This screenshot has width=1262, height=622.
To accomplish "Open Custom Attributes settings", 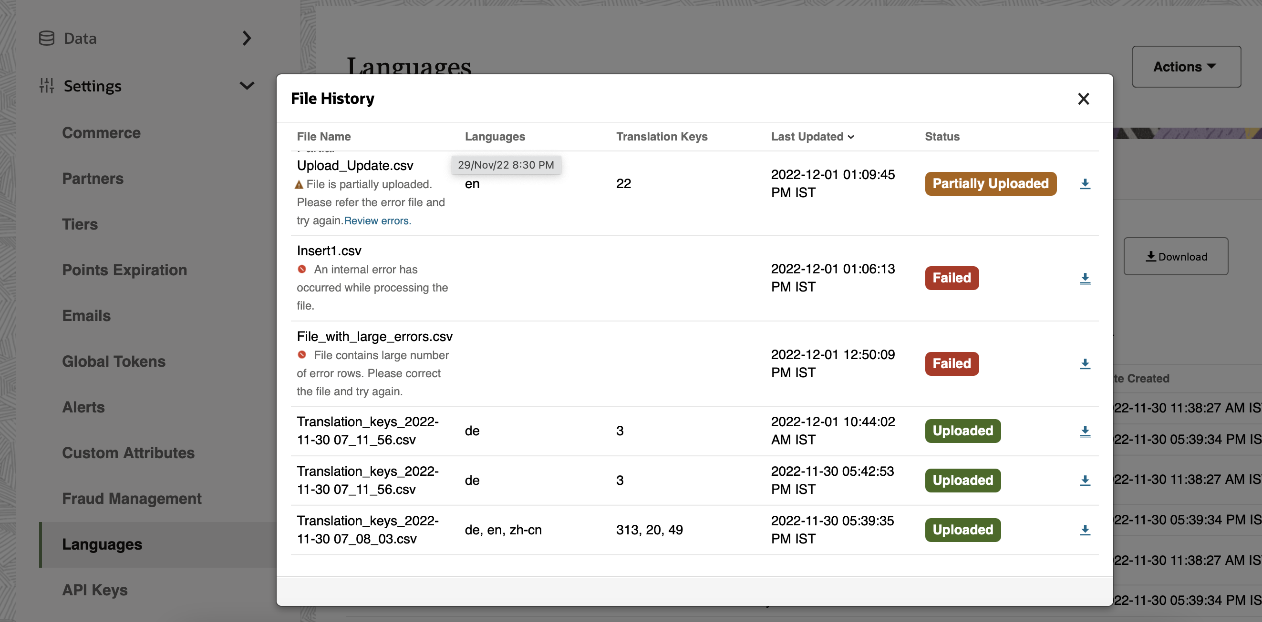I will 128,452.
